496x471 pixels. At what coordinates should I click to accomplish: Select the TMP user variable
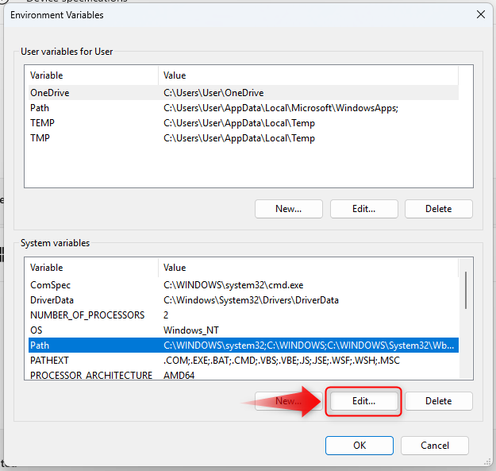tap(40, 138)
